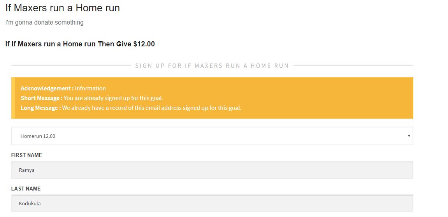Click the page title If Maxers run a Home run
The height and width of the screenshot is (217, 448).
pyautogui.click(x=63, y=8)
